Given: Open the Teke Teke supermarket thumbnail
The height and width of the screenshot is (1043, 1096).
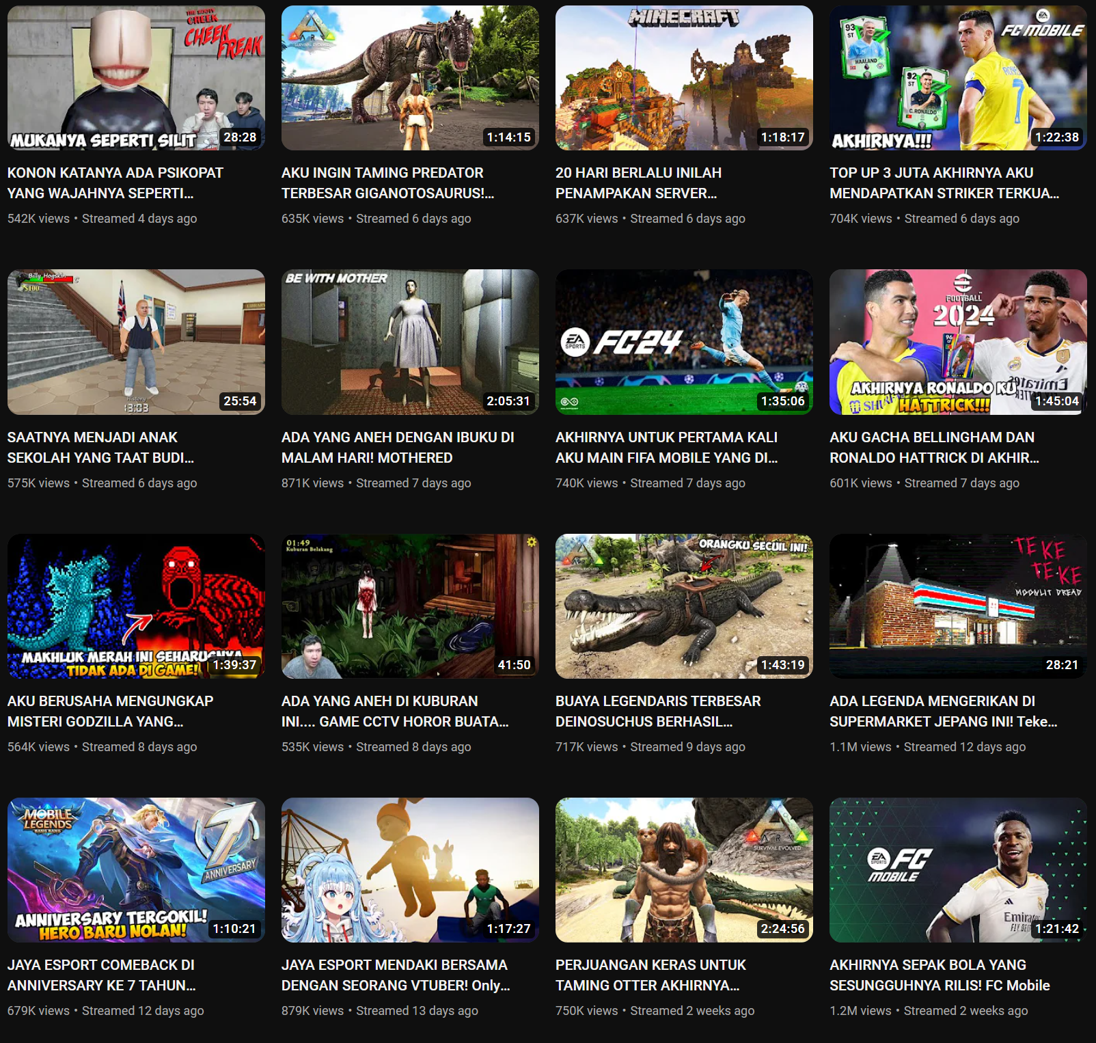Looking at the screenshot, I should click(958, 606).
